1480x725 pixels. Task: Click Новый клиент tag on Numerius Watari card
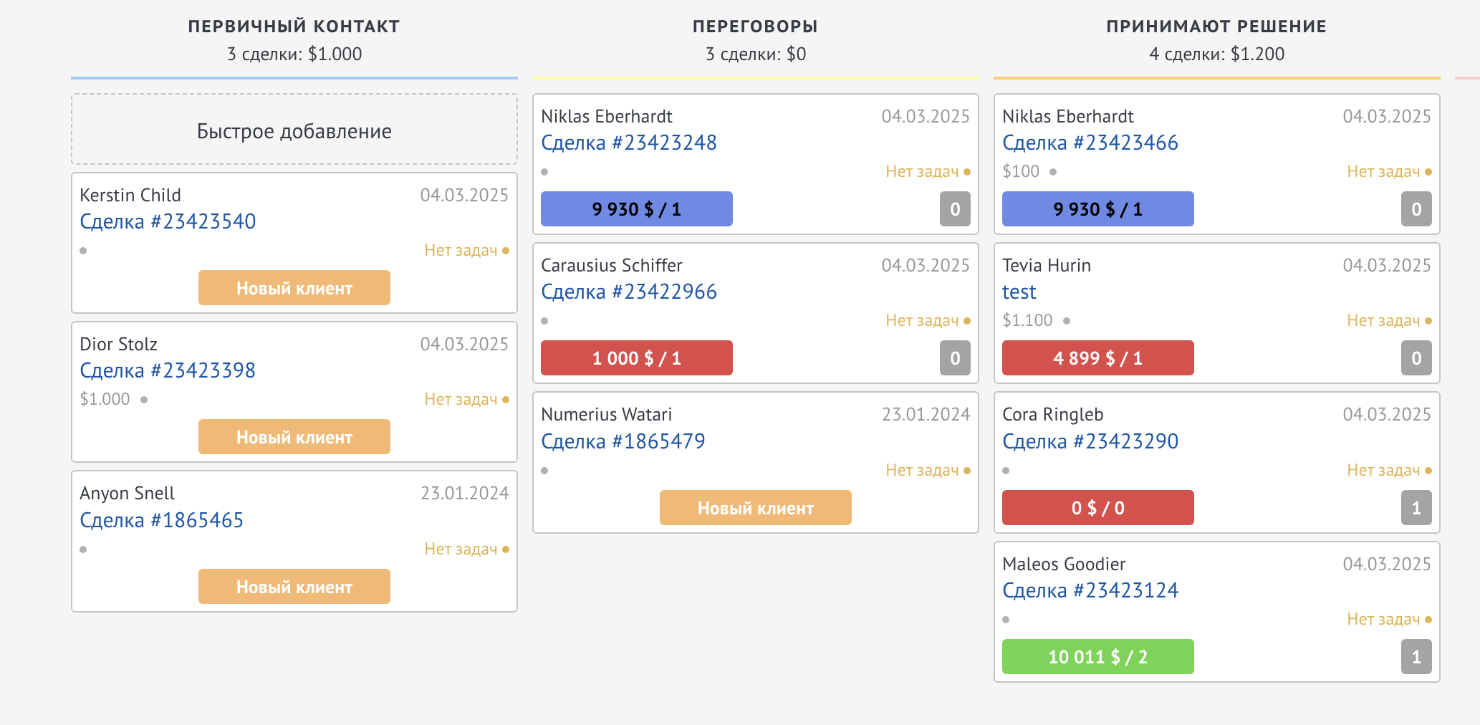click(x=755, y=508)
